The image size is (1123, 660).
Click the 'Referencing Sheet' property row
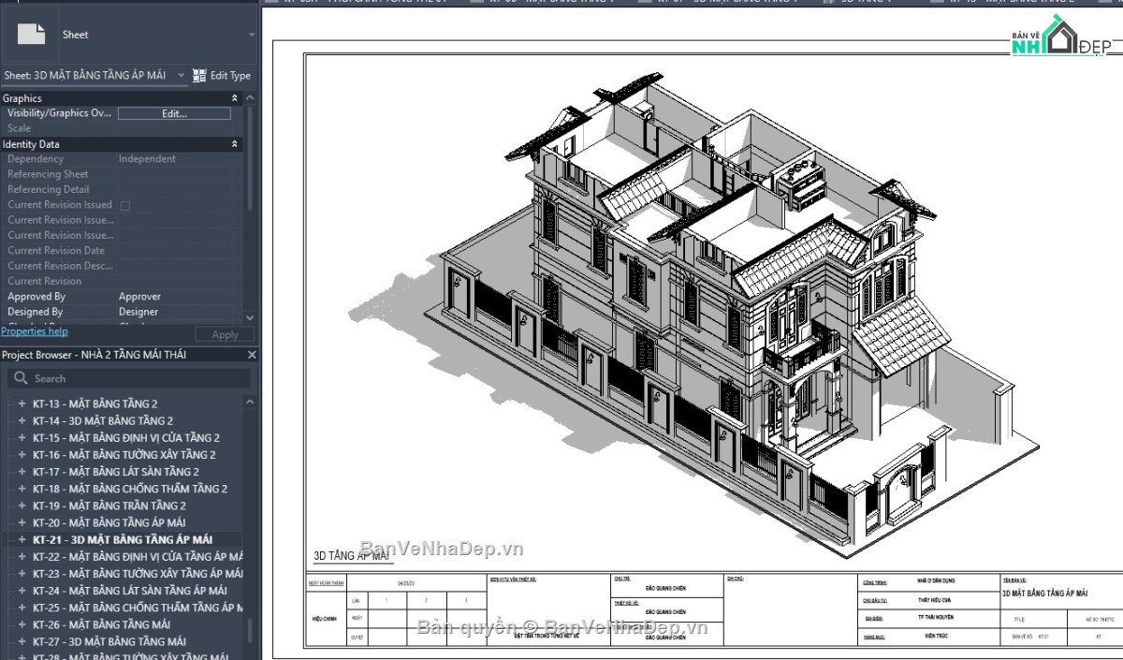[x=122, y=174]
